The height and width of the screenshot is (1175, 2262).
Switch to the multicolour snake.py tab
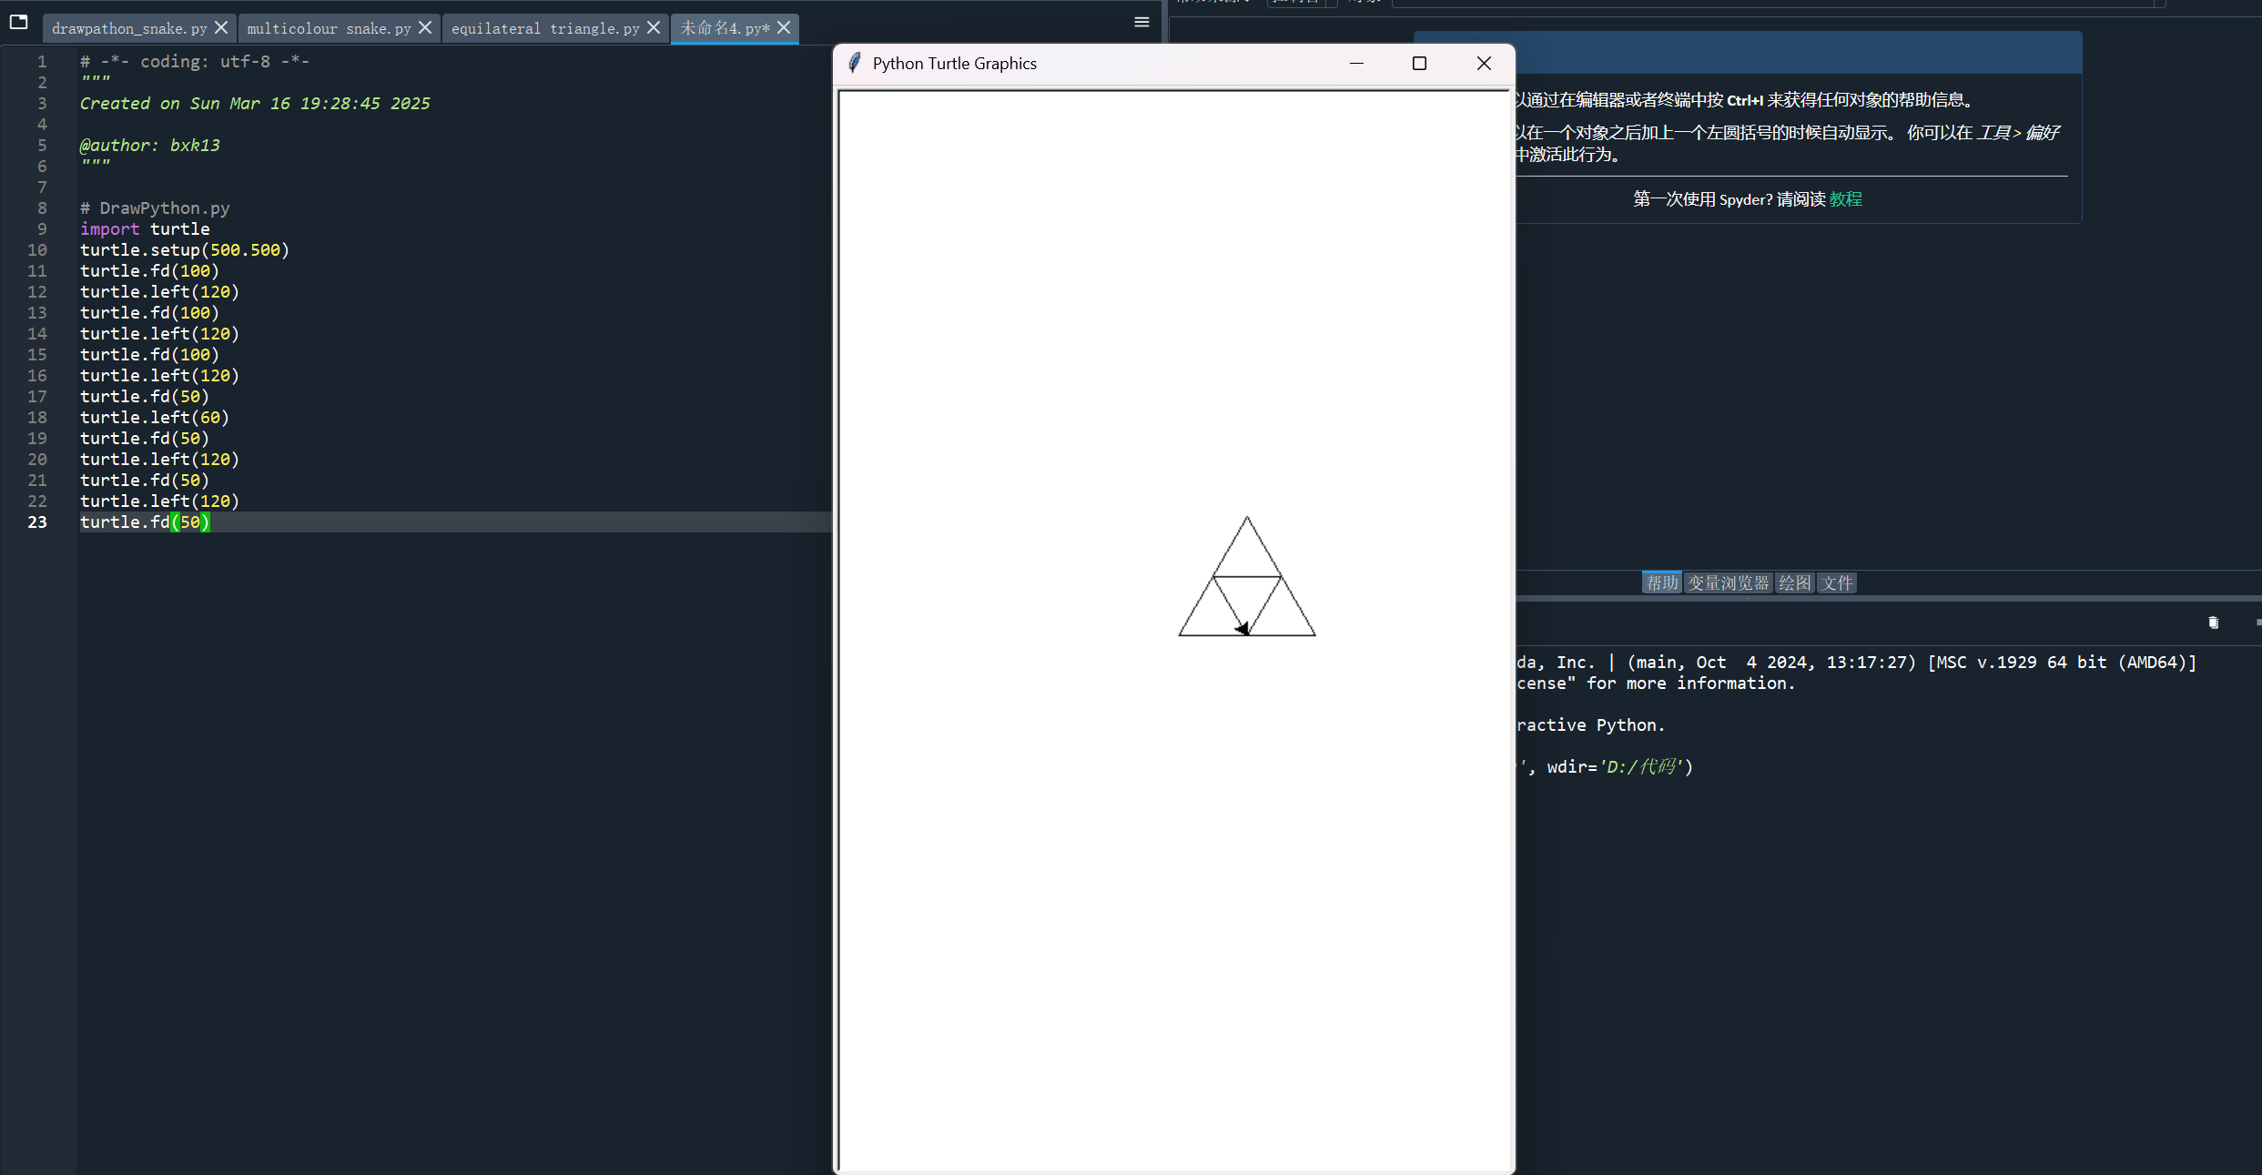pos(329,28)
